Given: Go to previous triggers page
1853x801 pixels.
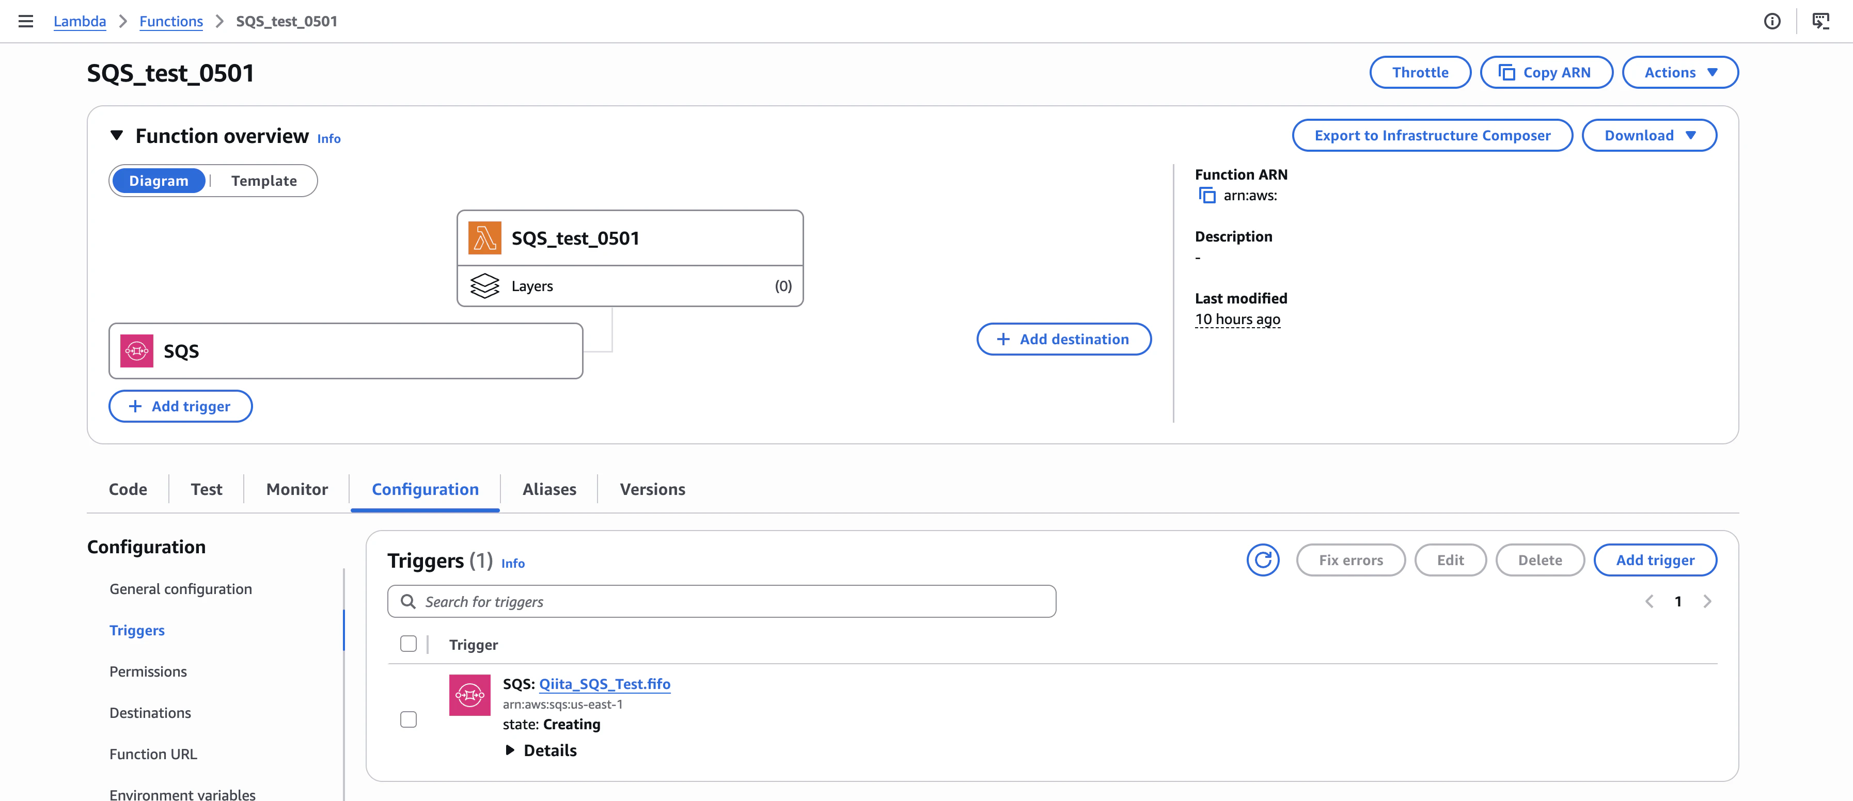Looking at the screenshot, I should tap(1650, 601).
